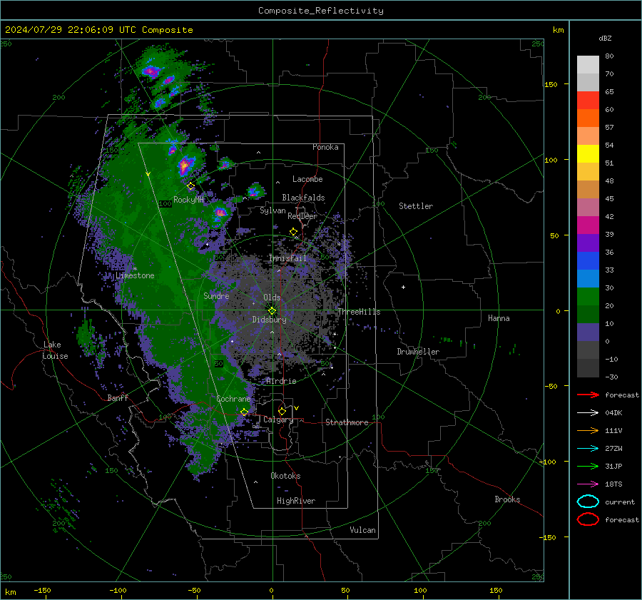Click the Brooks label
The width and height of the screenshot is (642, 600).
point(507,499)
